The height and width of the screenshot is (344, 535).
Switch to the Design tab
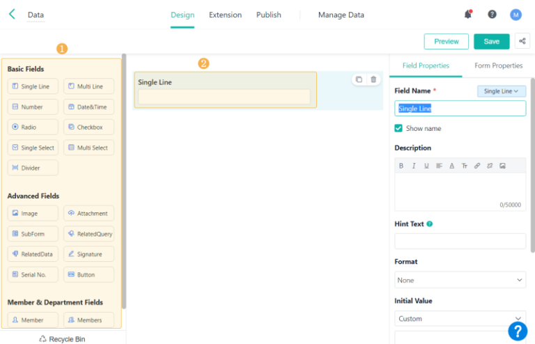coord(183,15)
